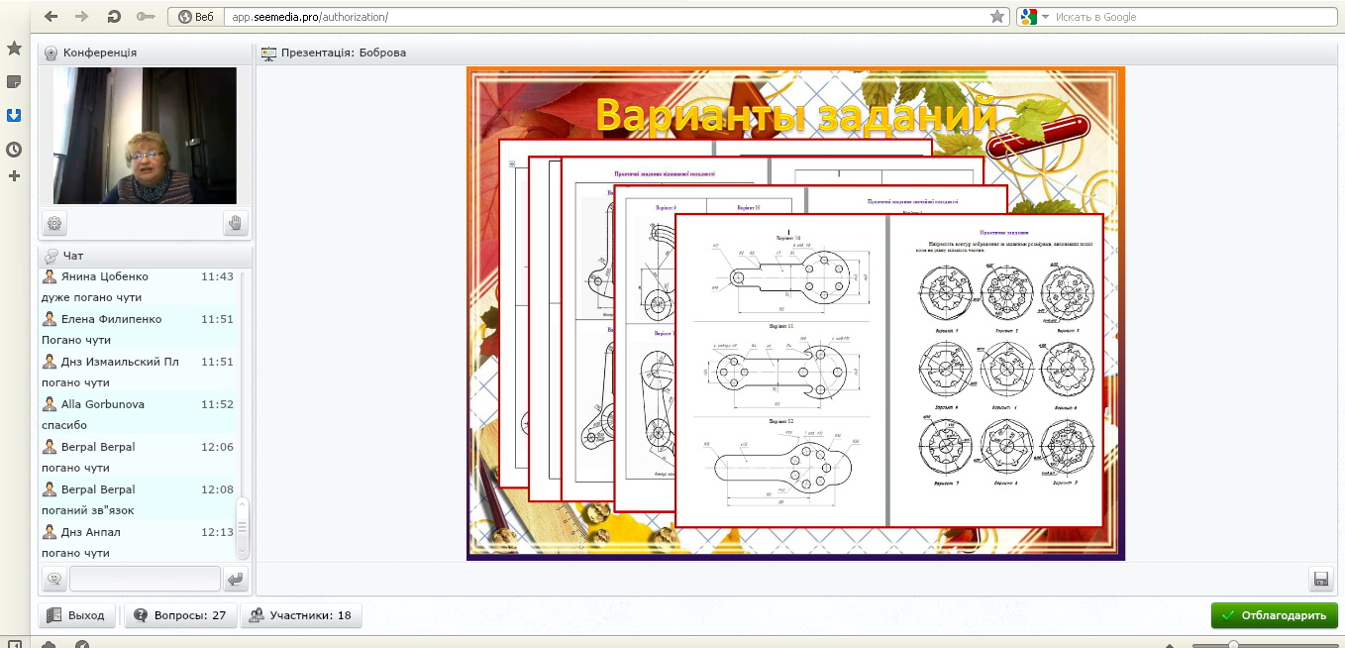The image size is (1345, 648).
Task: Send chat message with enter arrow button
Action: point(235,579)
